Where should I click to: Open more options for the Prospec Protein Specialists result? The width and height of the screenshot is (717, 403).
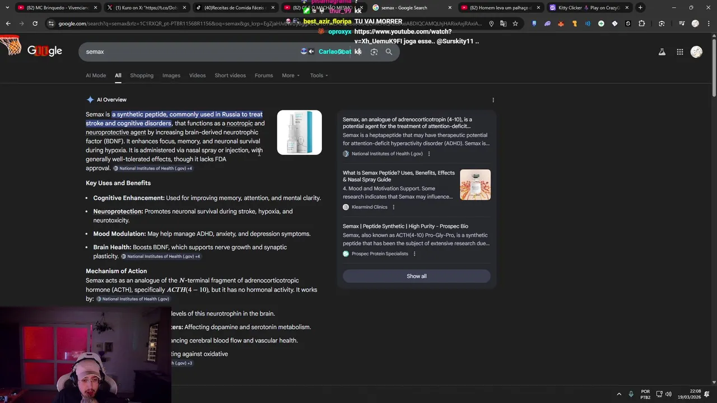(x=414, y=254)
